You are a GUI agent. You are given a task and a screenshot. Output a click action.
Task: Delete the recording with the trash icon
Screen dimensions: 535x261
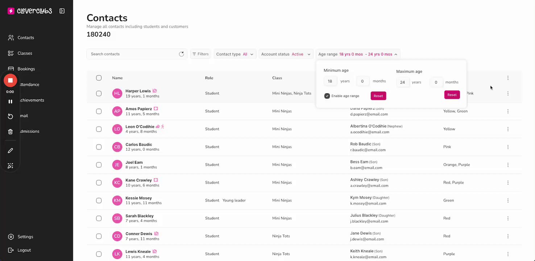11,132
